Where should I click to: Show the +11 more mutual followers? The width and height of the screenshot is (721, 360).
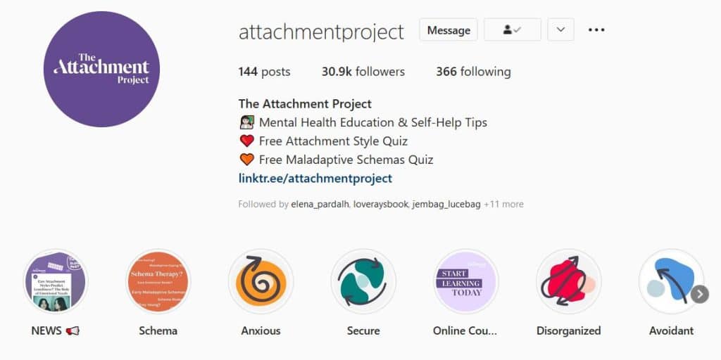pyautogui.click(x=503, y=204)
